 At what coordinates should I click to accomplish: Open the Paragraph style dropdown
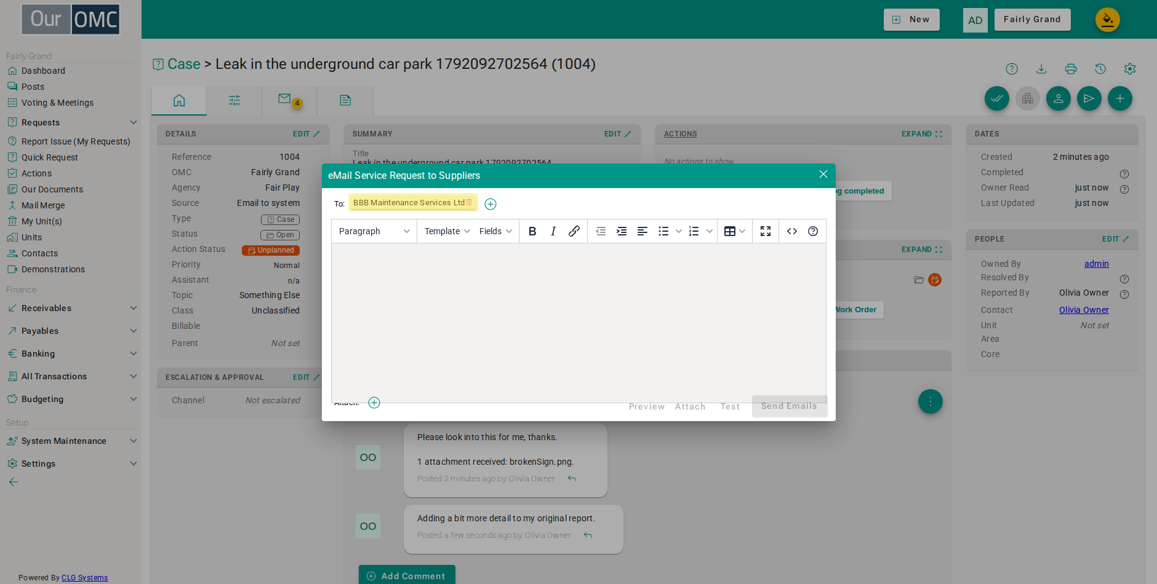374,231
